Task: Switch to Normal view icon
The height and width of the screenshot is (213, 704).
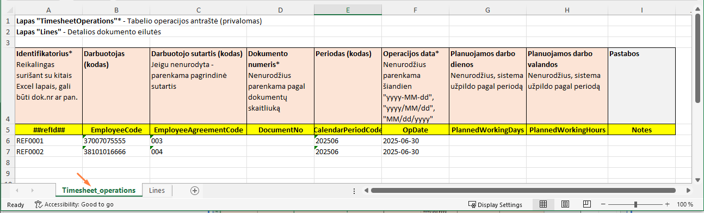Action: [543, 204]
